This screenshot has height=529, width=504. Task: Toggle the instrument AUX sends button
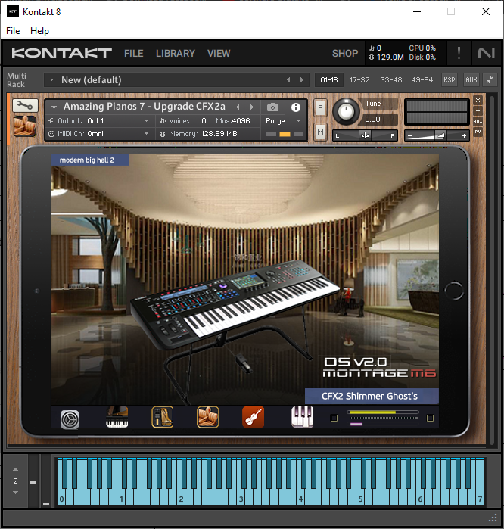pos(478,121)
